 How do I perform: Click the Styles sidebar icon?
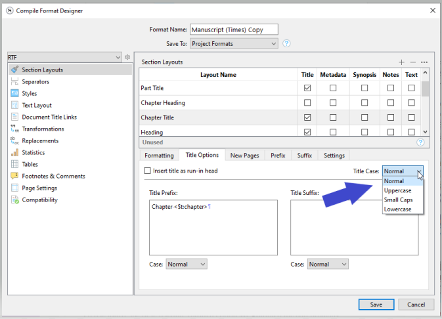tap(14, 93)
